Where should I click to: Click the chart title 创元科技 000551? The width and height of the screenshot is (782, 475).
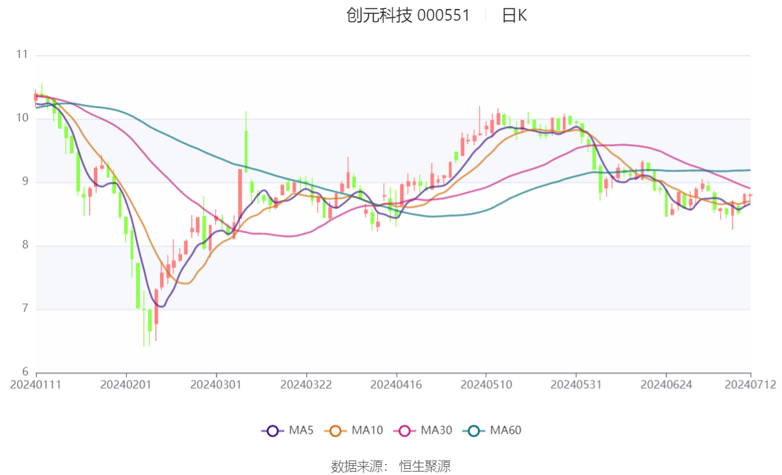408,15
